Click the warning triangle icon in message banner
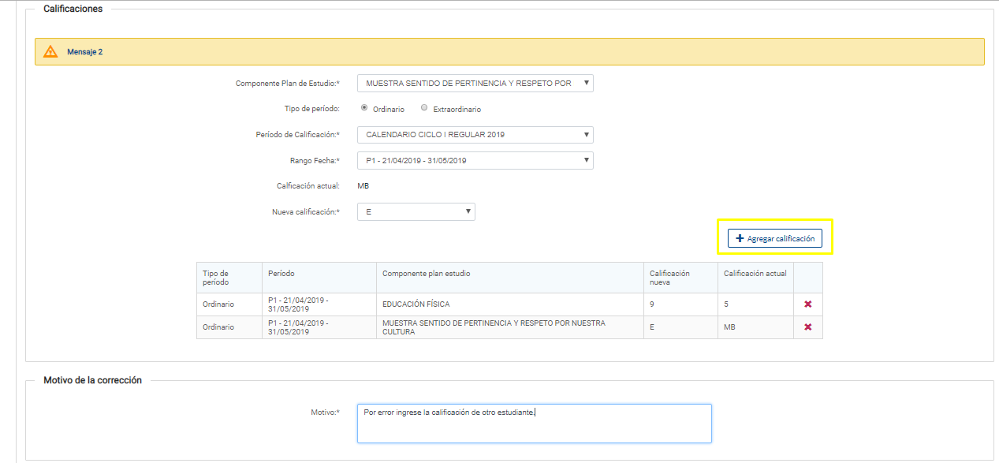Screen dimensions: 999x463 [x=50, y=52]
